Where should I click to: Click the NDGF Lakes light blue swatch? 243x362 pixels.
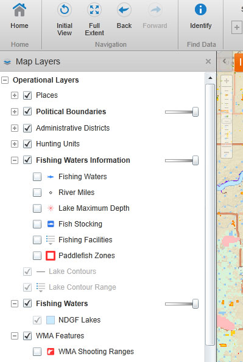(x=51, y=320)
